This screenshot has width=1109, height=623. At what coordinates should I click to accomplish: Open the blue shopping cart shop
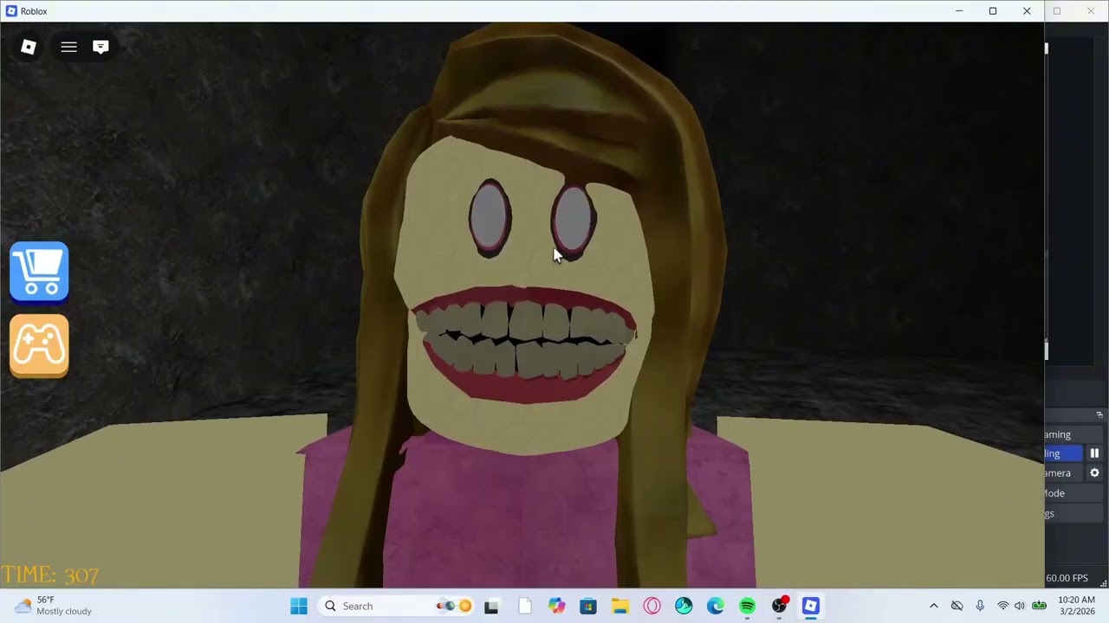click(39, 273)
